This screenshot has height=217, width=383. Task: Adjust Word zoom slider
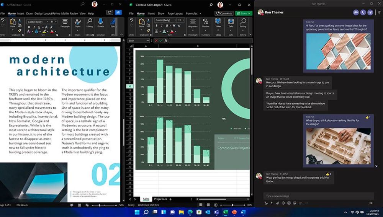coord(99,205)
